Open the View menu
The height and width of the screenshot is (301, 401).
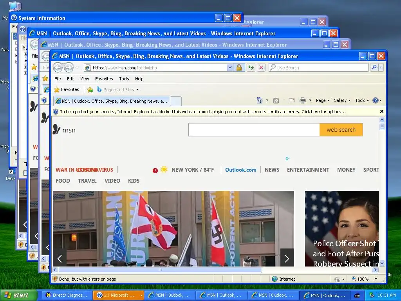85,79
